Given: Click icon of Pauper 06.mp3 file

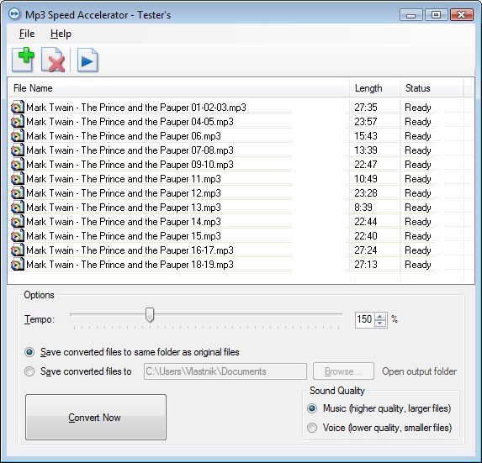Looking at the screenshot, I should tap(17, 136).
